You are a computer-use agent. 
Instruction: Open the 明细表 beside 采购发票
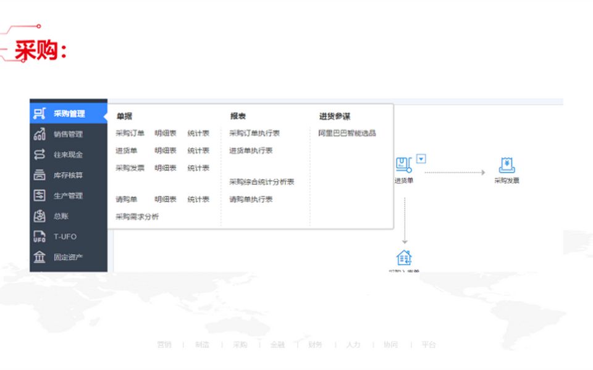(x=164, y=167)
